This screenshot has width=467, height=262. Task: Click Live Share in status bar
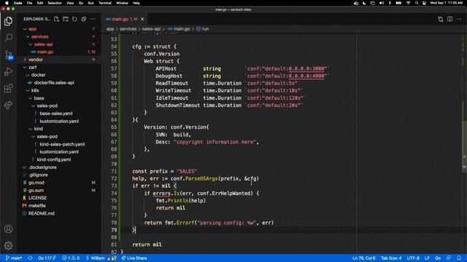click(134, 258)
